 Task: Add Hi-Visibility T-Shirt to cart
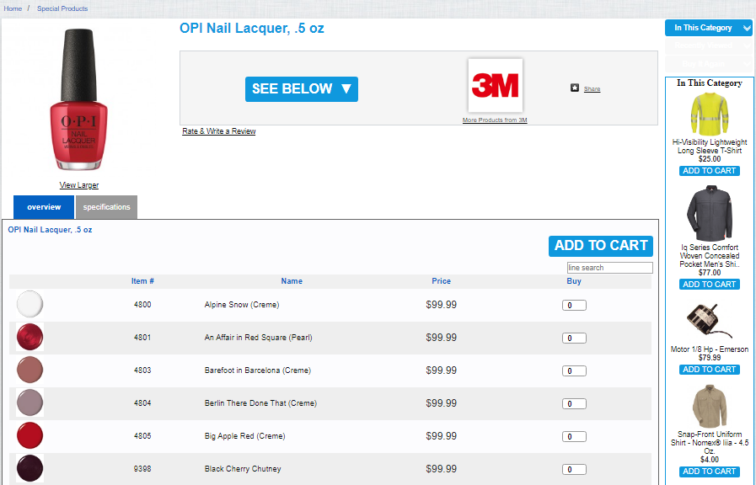(710, 170)
